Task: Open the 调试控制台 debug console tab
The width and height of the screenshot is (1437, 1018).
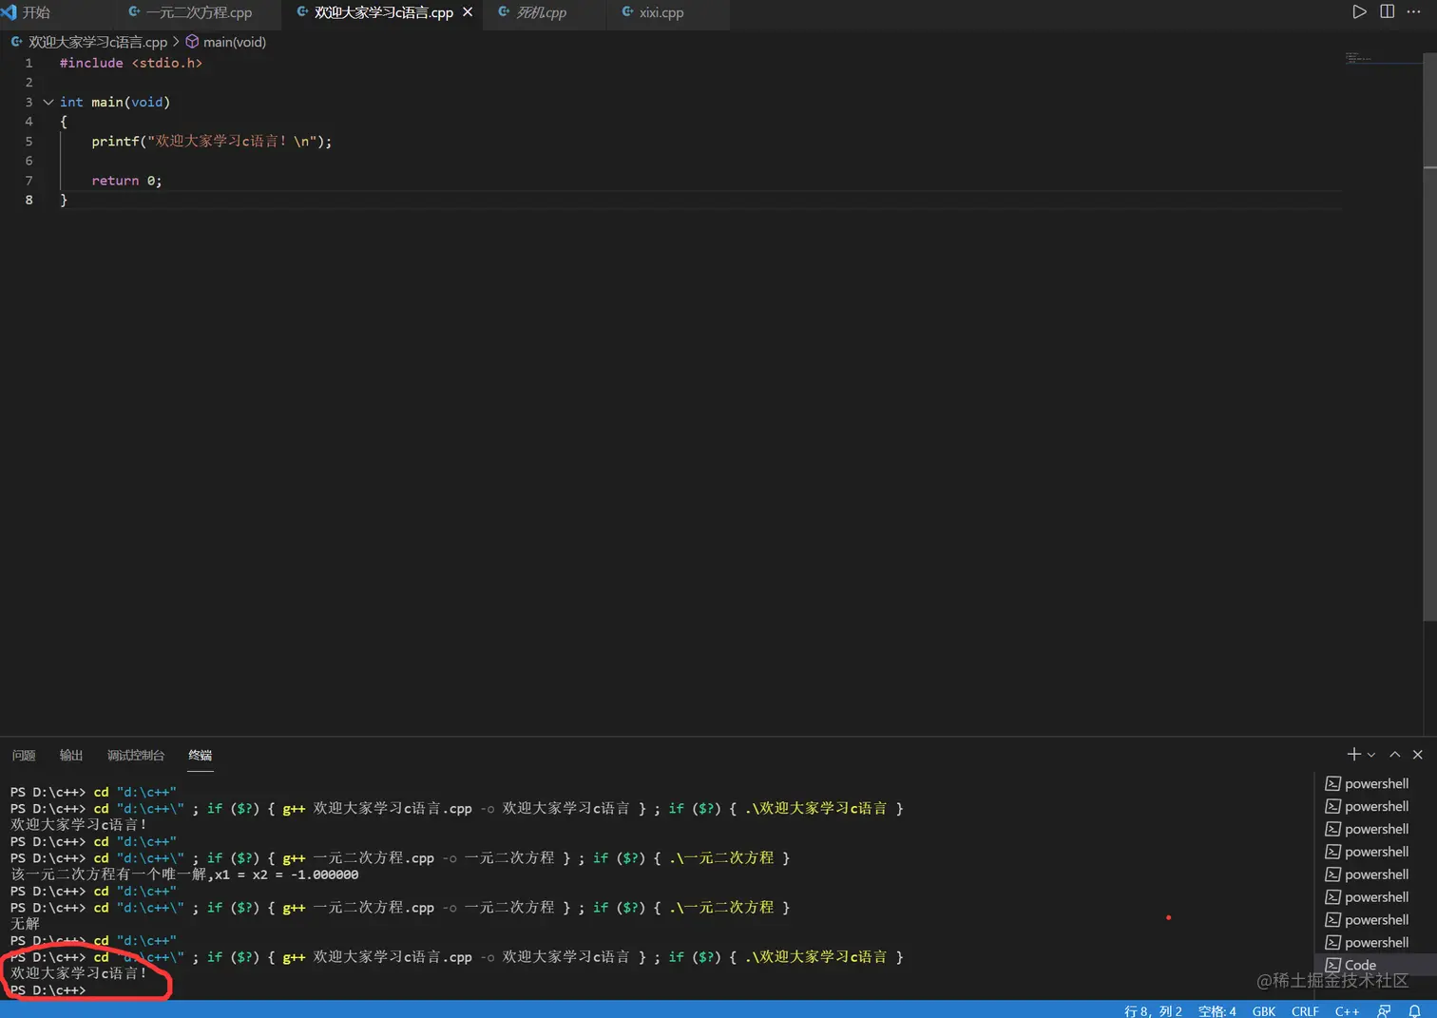Action: [136, 756]
